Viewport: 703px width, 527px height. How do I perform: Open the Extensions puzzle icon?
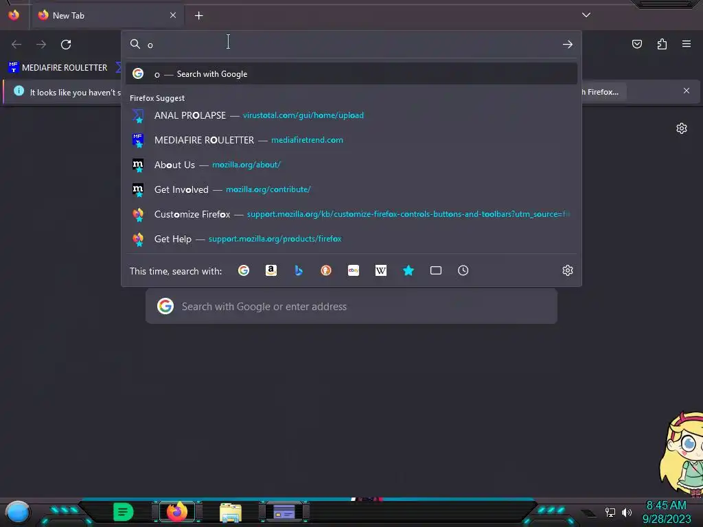662,44
